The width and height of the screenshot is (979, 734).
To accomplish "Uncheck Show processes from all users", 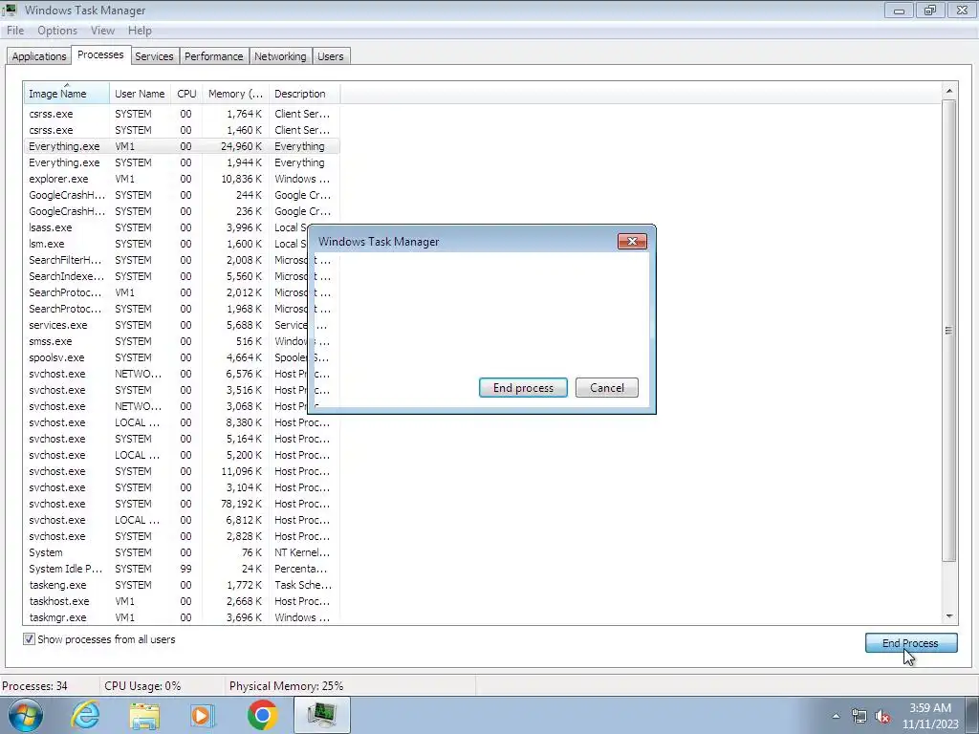I will click(29, 639).
